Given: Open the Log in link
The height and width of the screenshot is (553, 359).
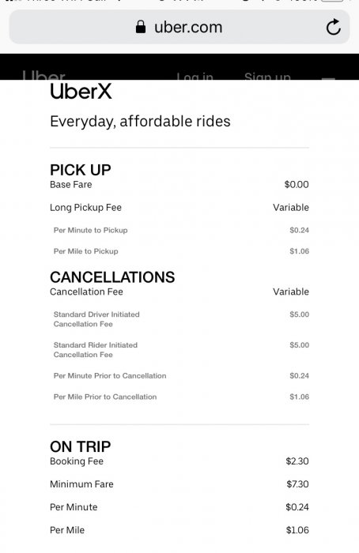Looking at the screenshot, I should [195, 76].
